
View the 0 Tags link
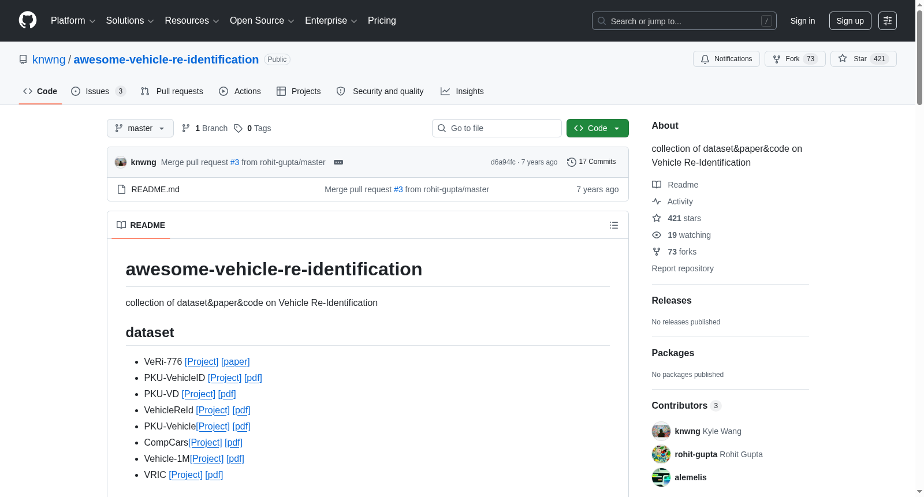[x=252, y=128]
